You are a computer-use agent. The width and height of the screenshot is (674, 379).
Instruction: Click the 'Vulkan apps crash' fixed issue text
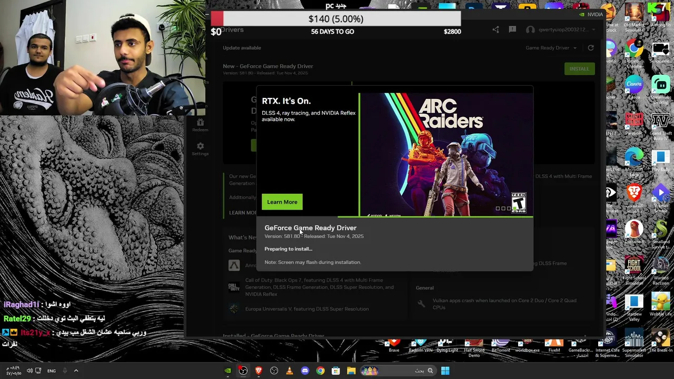coord(504,304)
